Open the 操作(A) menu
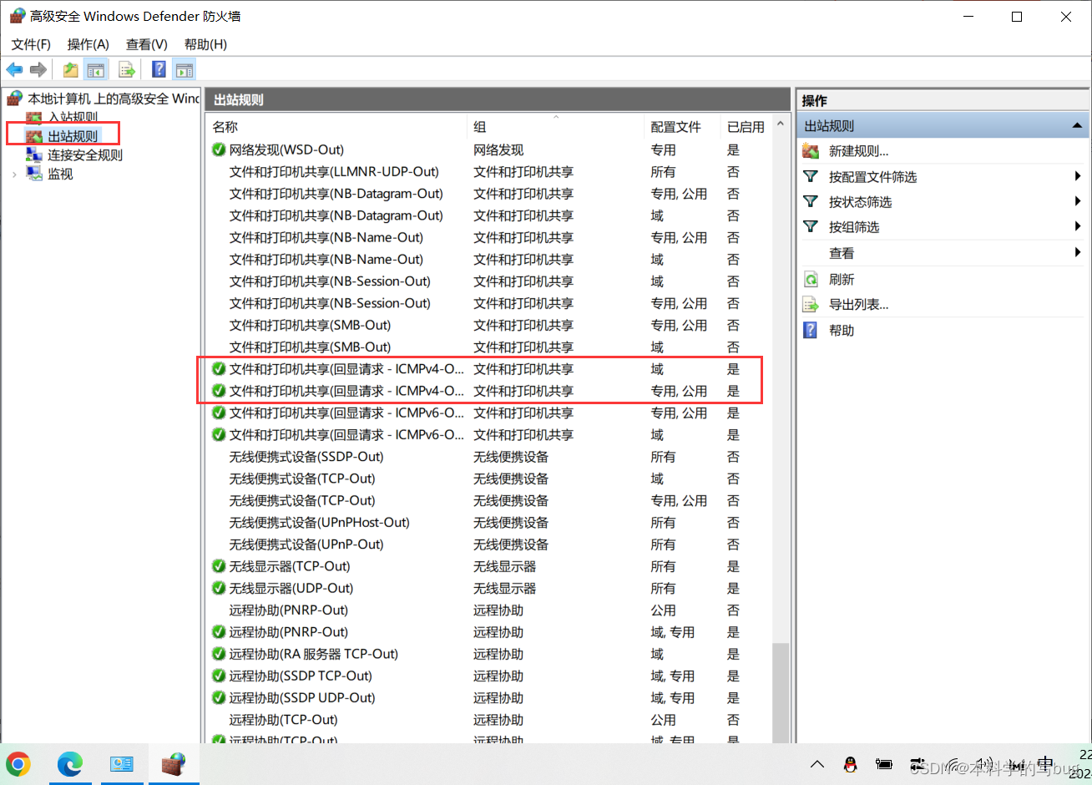This screenshot has width=1092, height=785. pos(88,44)
